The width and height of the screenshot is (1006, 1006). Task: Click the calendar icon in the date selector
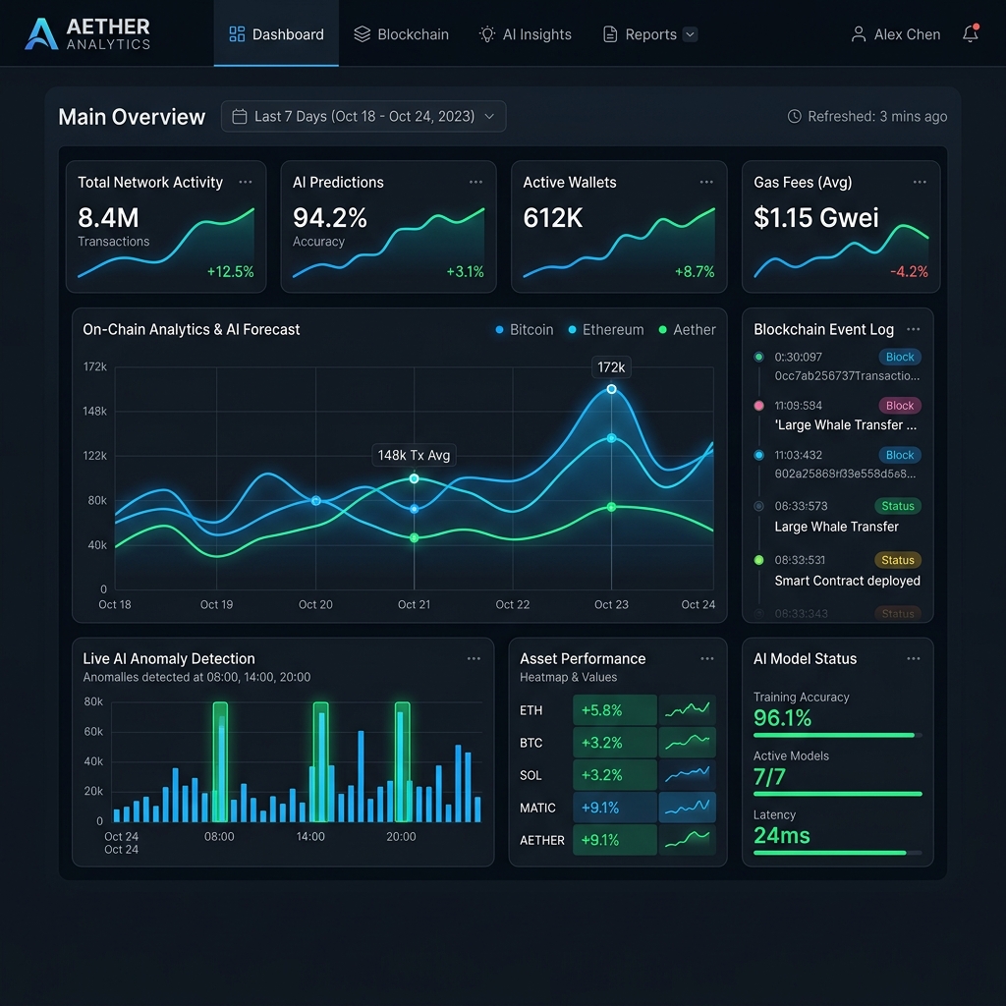(239, 116)
